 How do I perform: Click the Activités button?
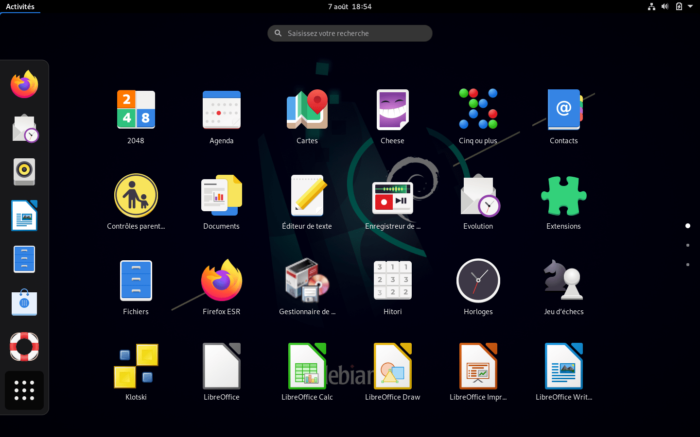[20, 7]
